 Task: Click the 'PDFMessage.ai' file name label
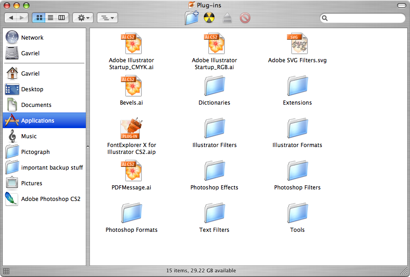(x=131, y=188)
